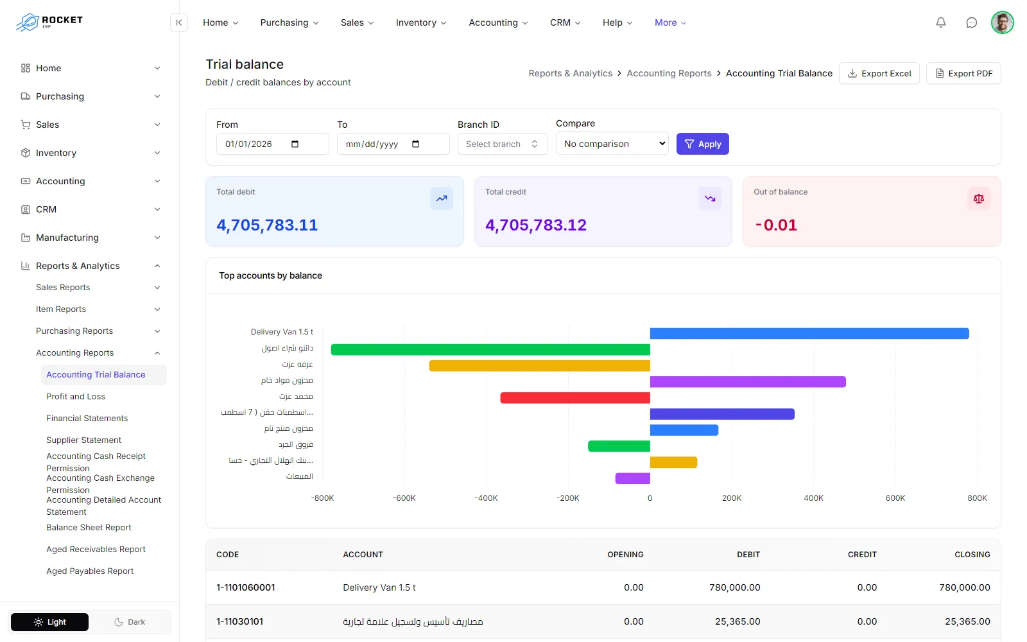
Task: Expand Purchasing Reports submenu
Action: pyautogui.click(x=157, y=331)
